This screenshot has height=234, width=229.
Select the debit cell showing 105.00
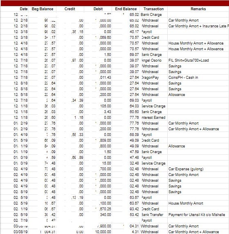click(x=98, y=106)
